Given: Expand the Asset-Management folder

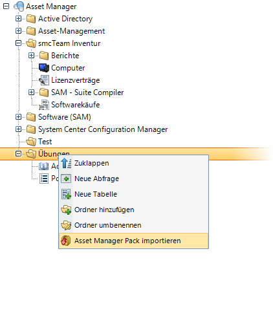Looking at the screenshot, I should (x=18, y=31).
